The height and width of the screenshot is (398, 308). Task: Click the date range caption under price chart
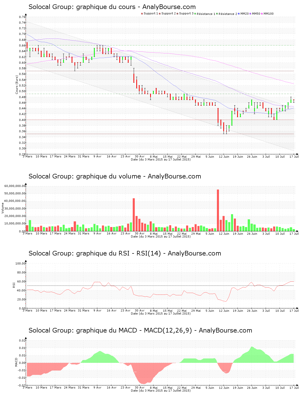coord(161,159)
